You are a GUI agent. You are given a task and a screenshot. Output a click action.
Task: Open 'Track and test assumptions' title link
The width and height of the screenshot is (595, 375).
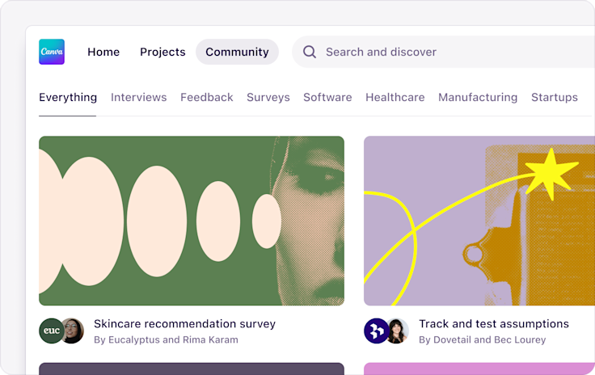494,324
